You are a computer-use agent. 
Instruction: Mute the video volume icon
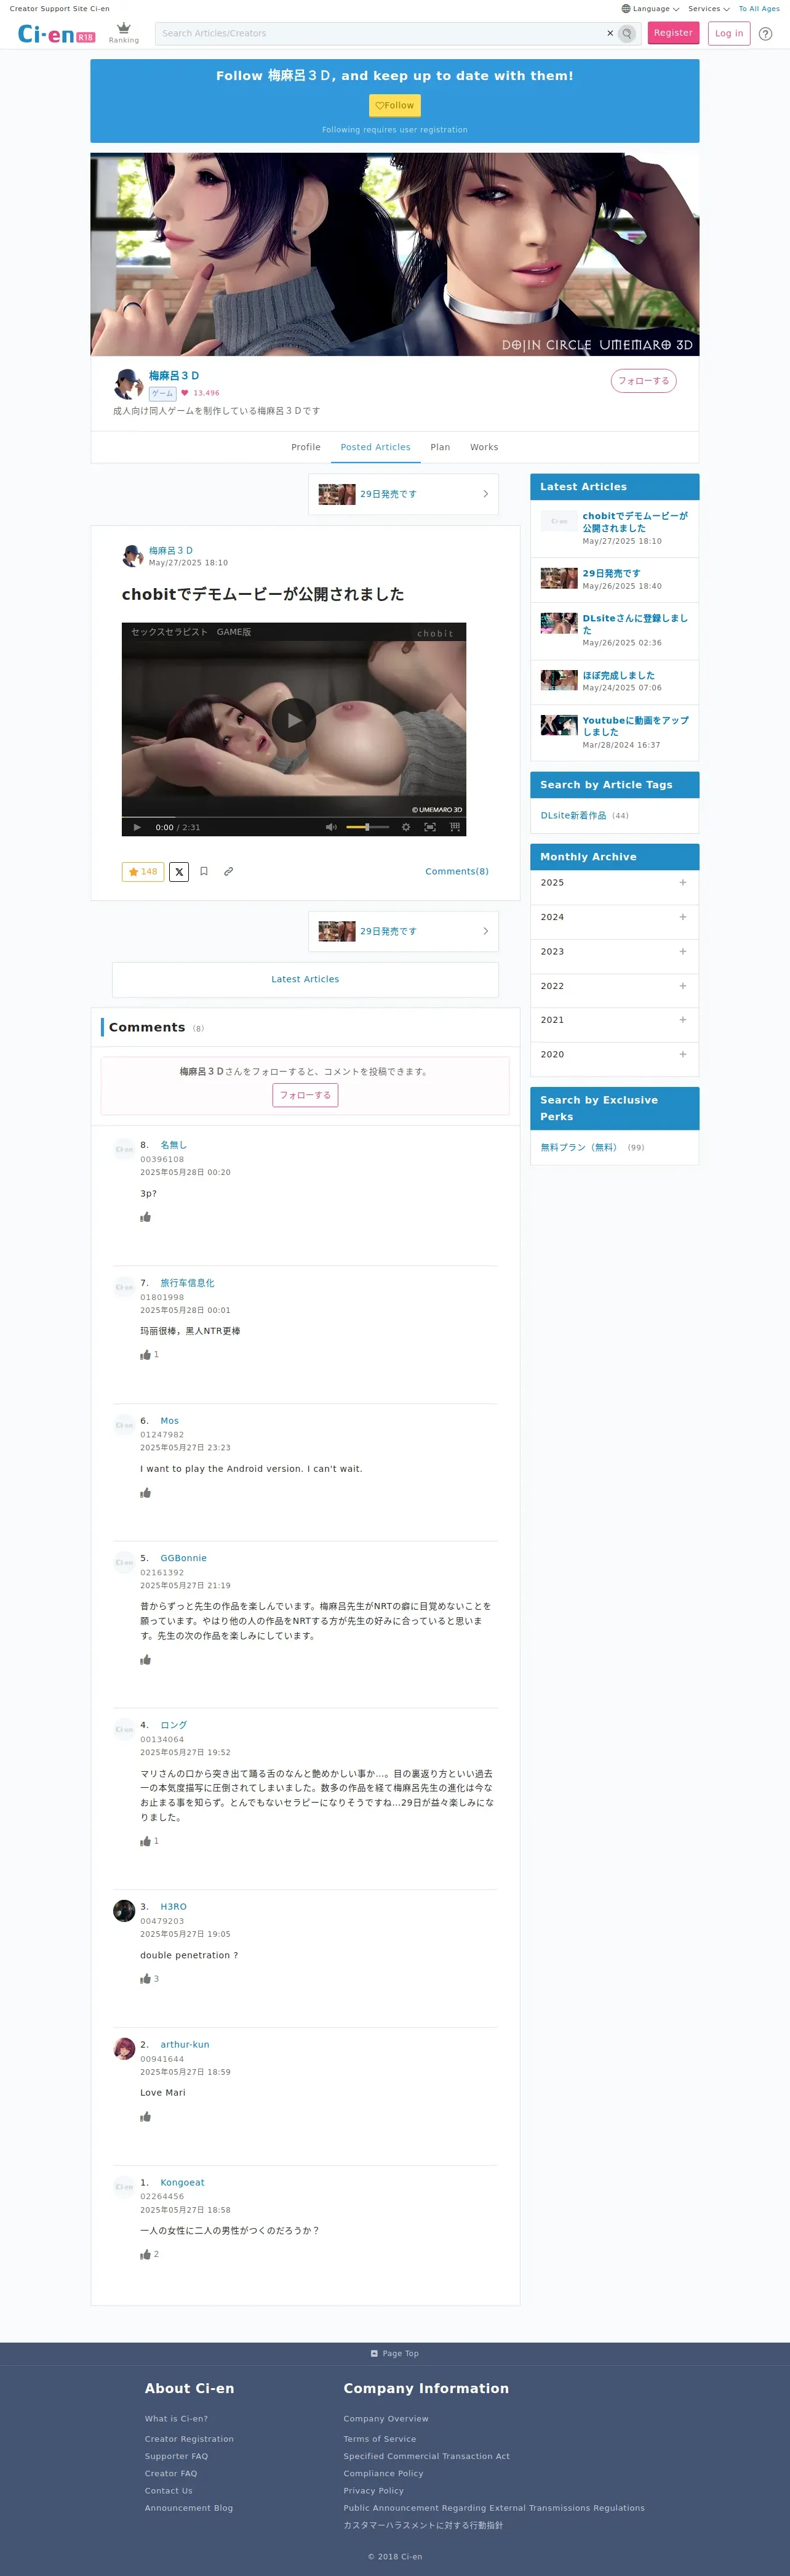coord(330,827)
